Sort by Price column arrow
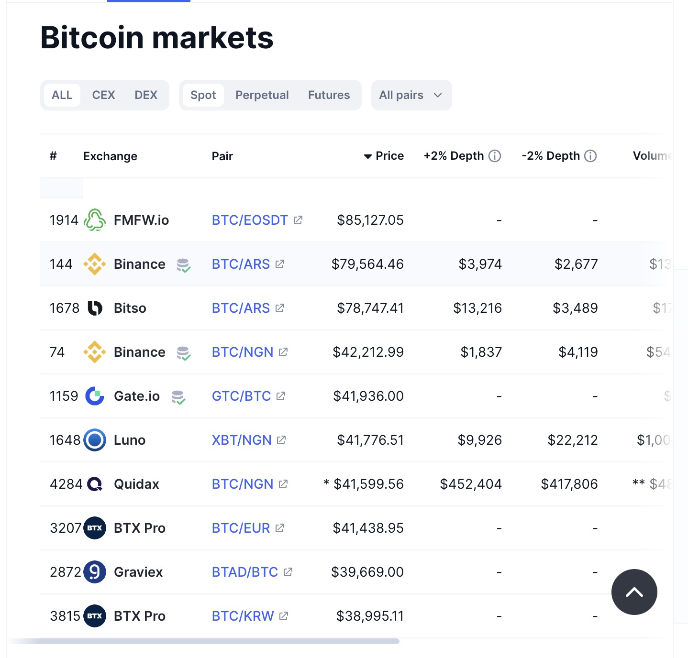 click(x=367, y=156)
